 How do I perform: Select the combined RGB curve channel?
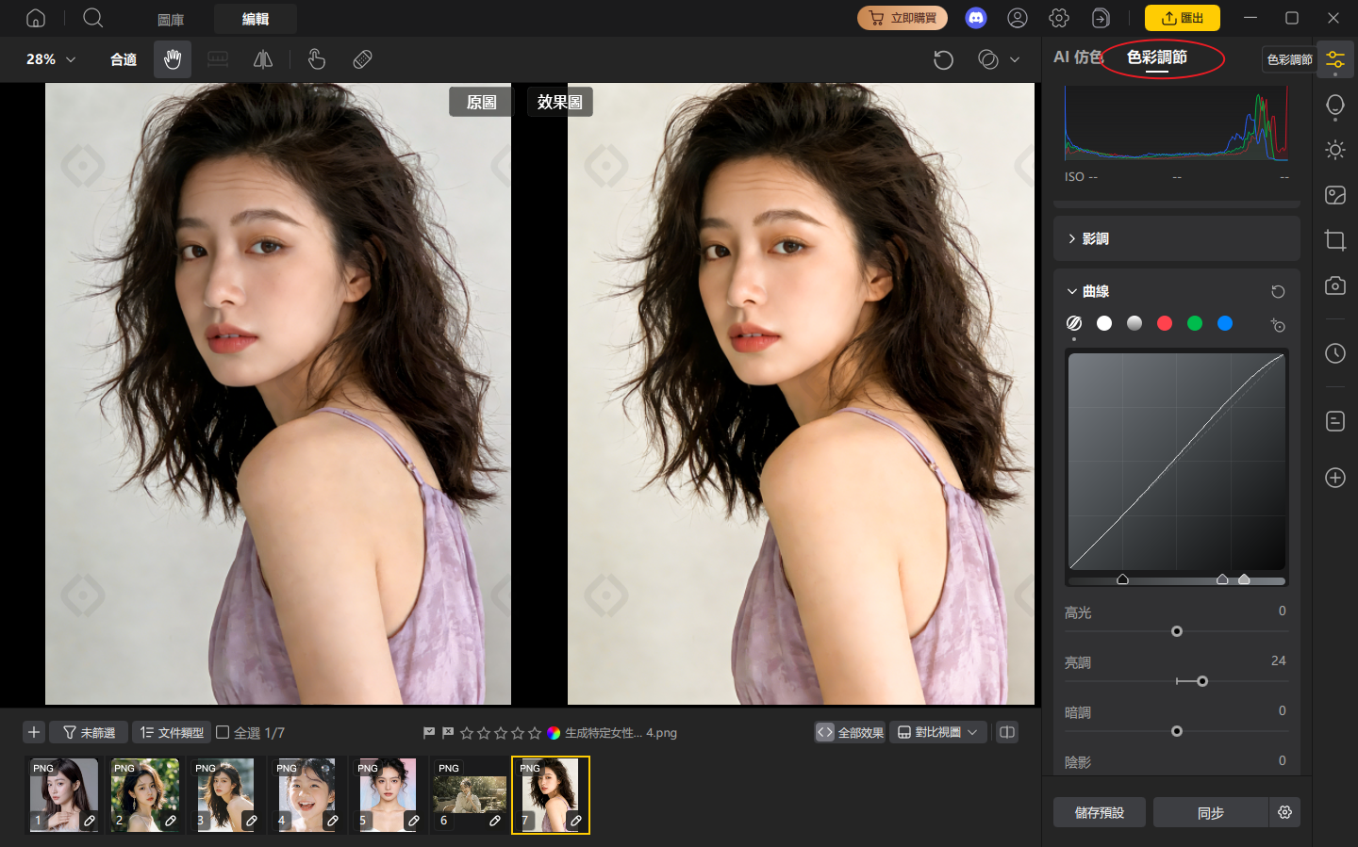click(1074, 323)
